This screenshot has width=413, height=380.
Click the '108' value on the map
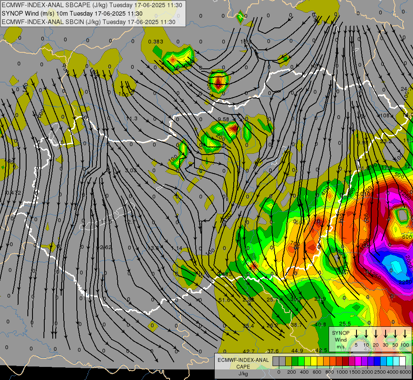click(x=385, y=116)
